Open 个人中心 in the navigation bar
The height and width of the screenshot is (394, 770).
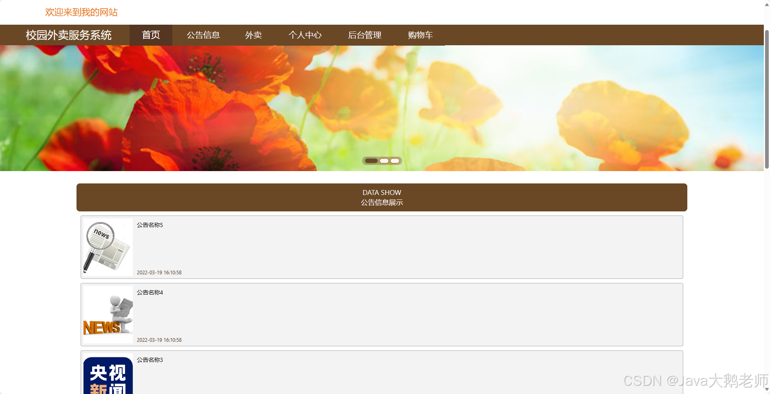tap(305, 35)
